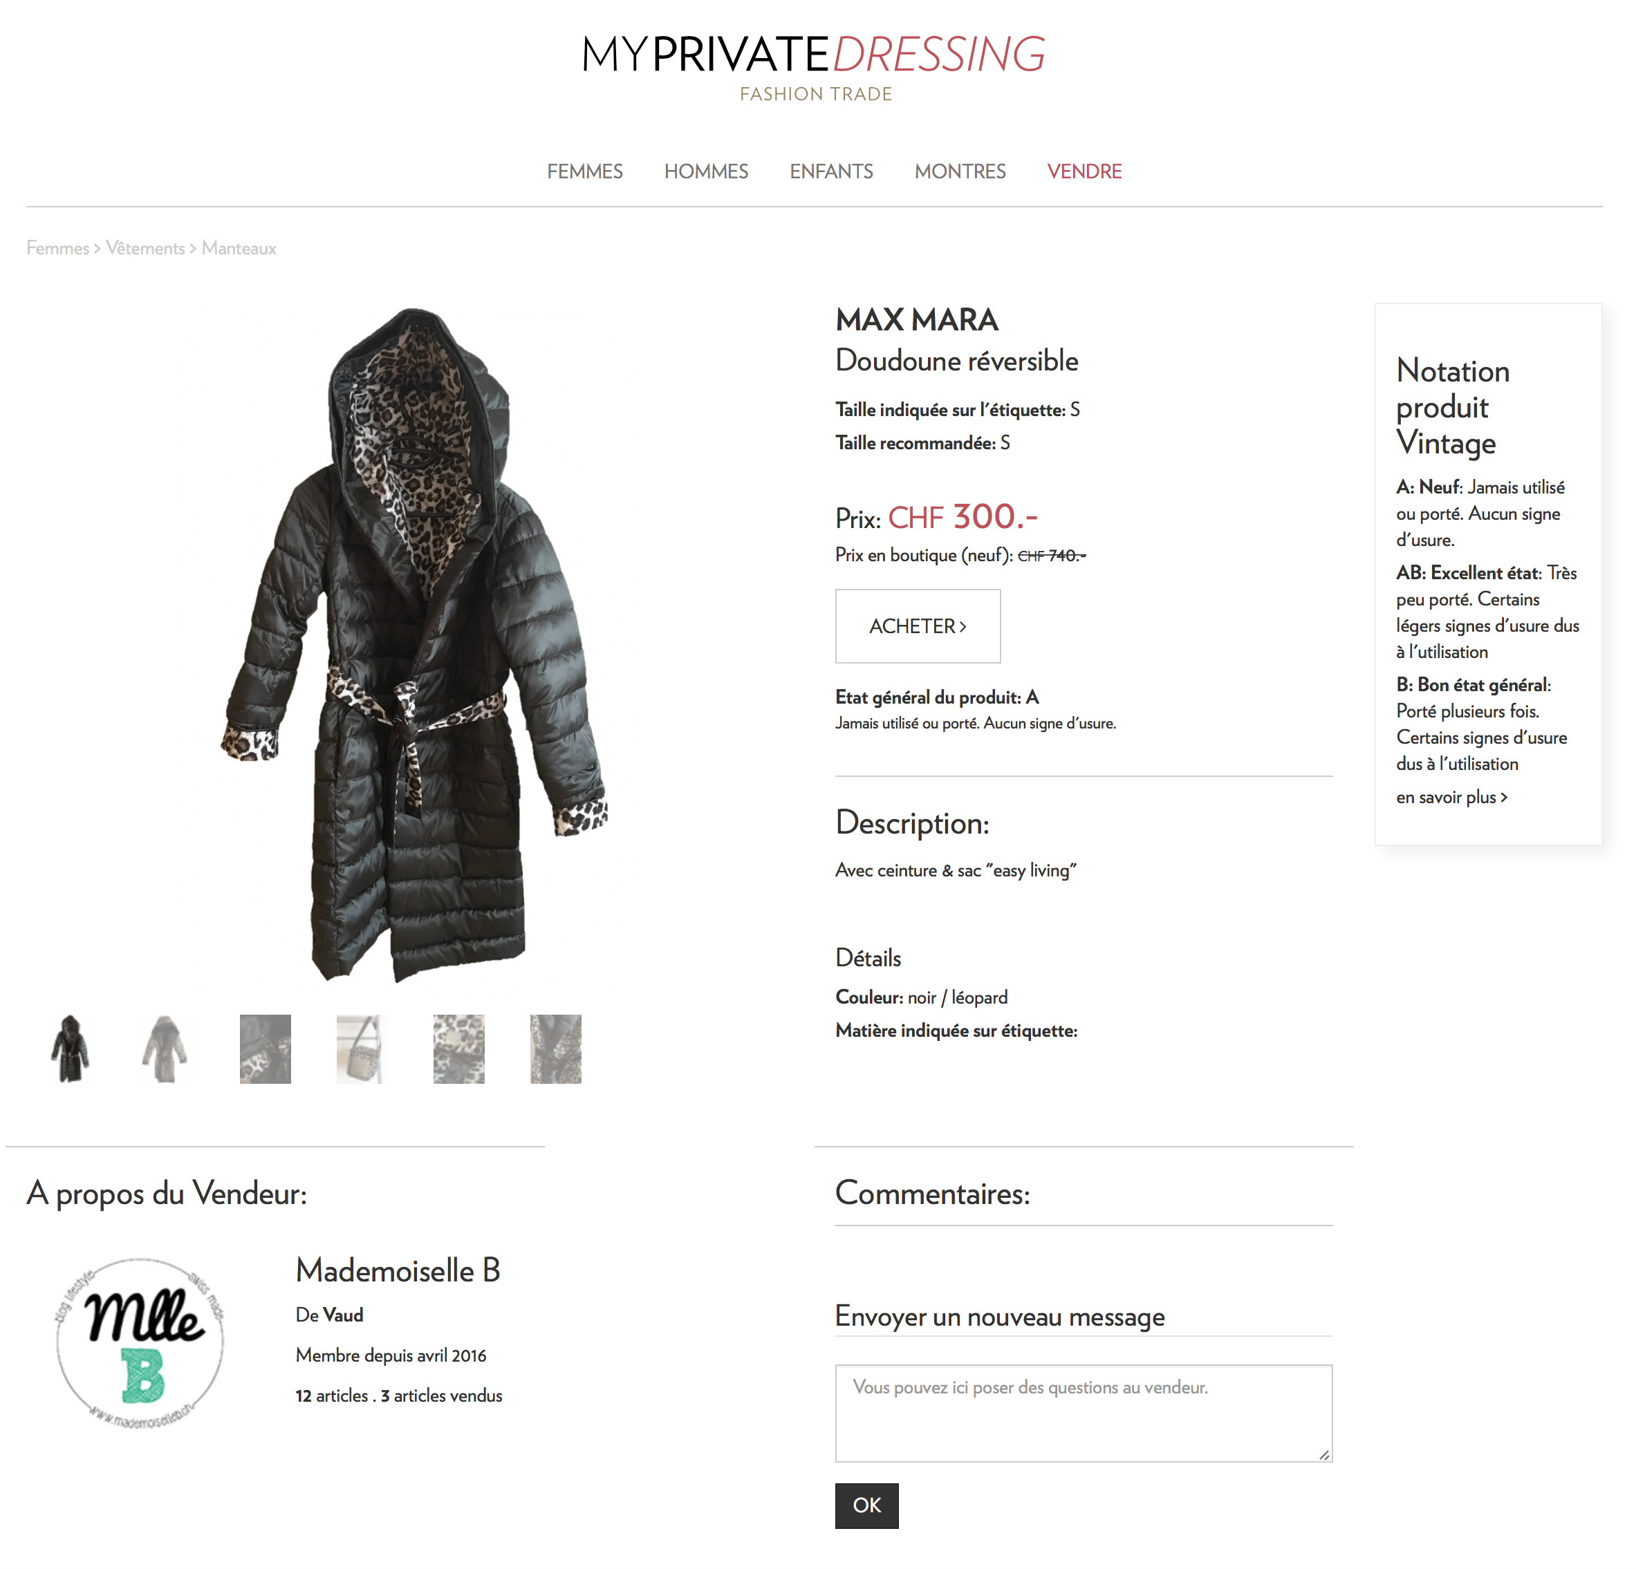1636x1569 pixels.
Task: View the last collar detail thumbnail
Action: [x=556, y=1049]
